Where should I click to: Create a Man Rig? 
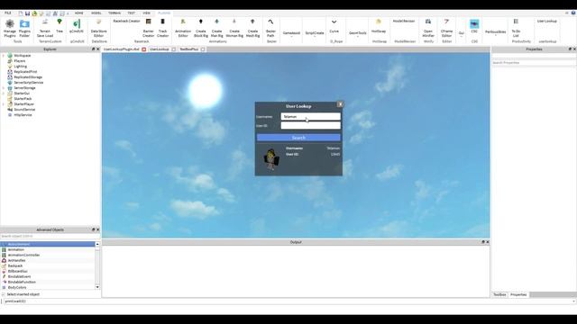point(216,28)
